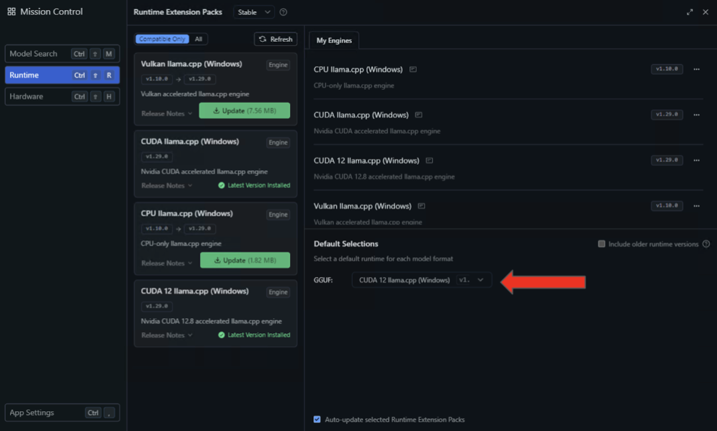Update Vulkan llama.cpp (7.56 MB)
The height and width of the screenshot is (431, 717).
244,111
